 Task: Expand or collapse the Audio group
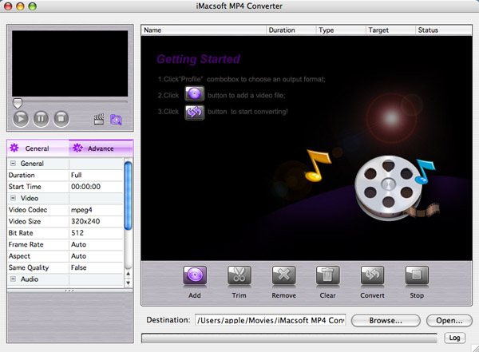pos(13,280)
